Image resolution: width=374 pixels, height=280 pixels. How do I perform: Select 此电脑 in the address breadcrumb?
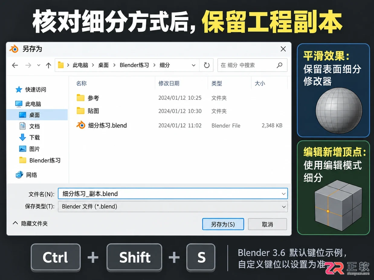click(80, 65)
